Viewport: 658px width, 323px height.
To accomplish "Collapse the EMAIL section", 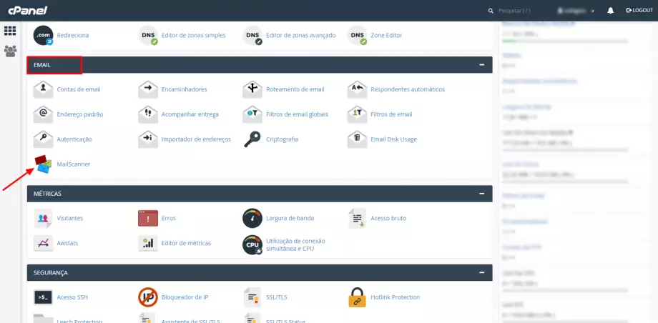I will (482, 65).
